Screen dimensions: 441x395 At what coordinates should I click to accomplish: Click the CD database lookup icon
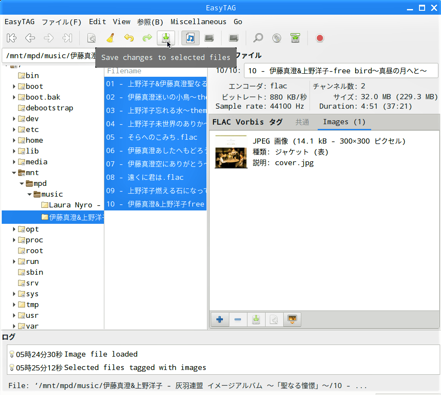277,38
